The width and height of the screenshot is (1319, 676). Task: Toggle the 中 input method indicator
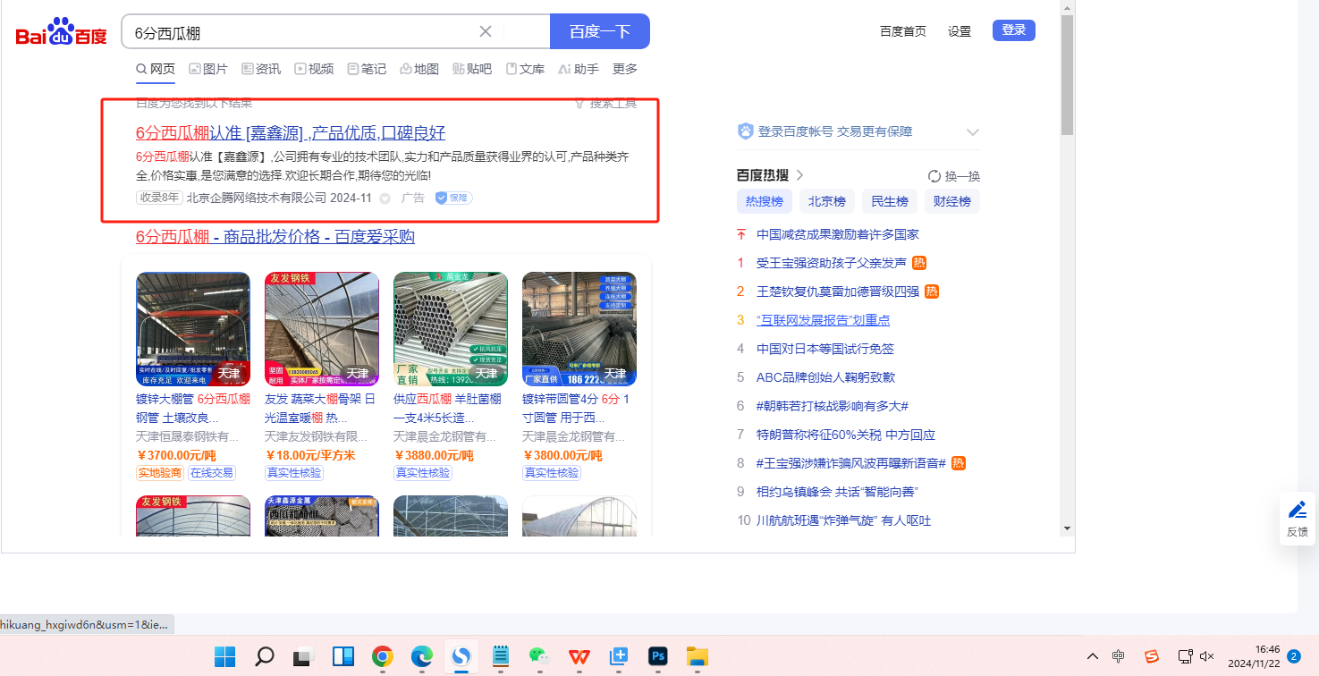point(1119,656)
